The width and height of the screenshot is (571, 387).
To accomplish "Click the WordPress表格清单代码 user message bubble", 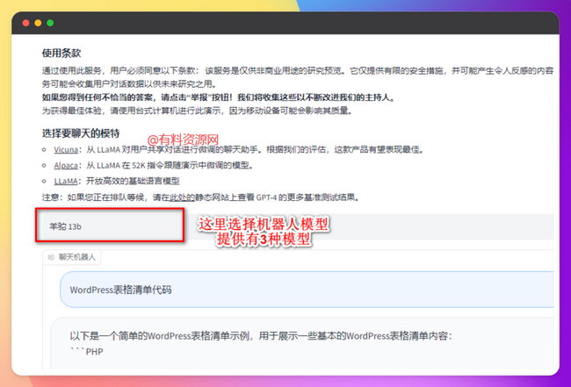I will pos(307,290).
